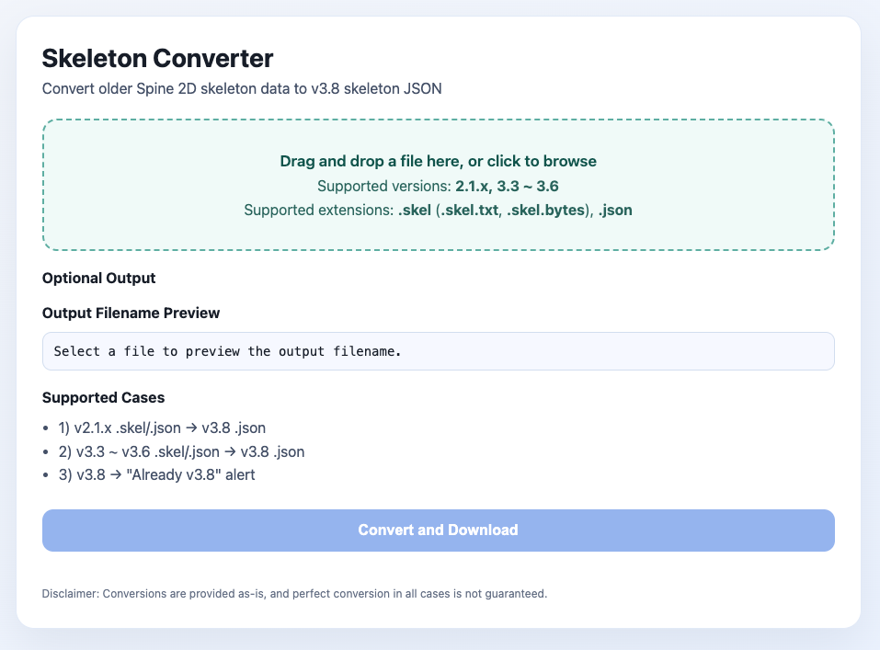
Task: Click the ".skel.txt" extension text
Action: [x=471, y=210]
